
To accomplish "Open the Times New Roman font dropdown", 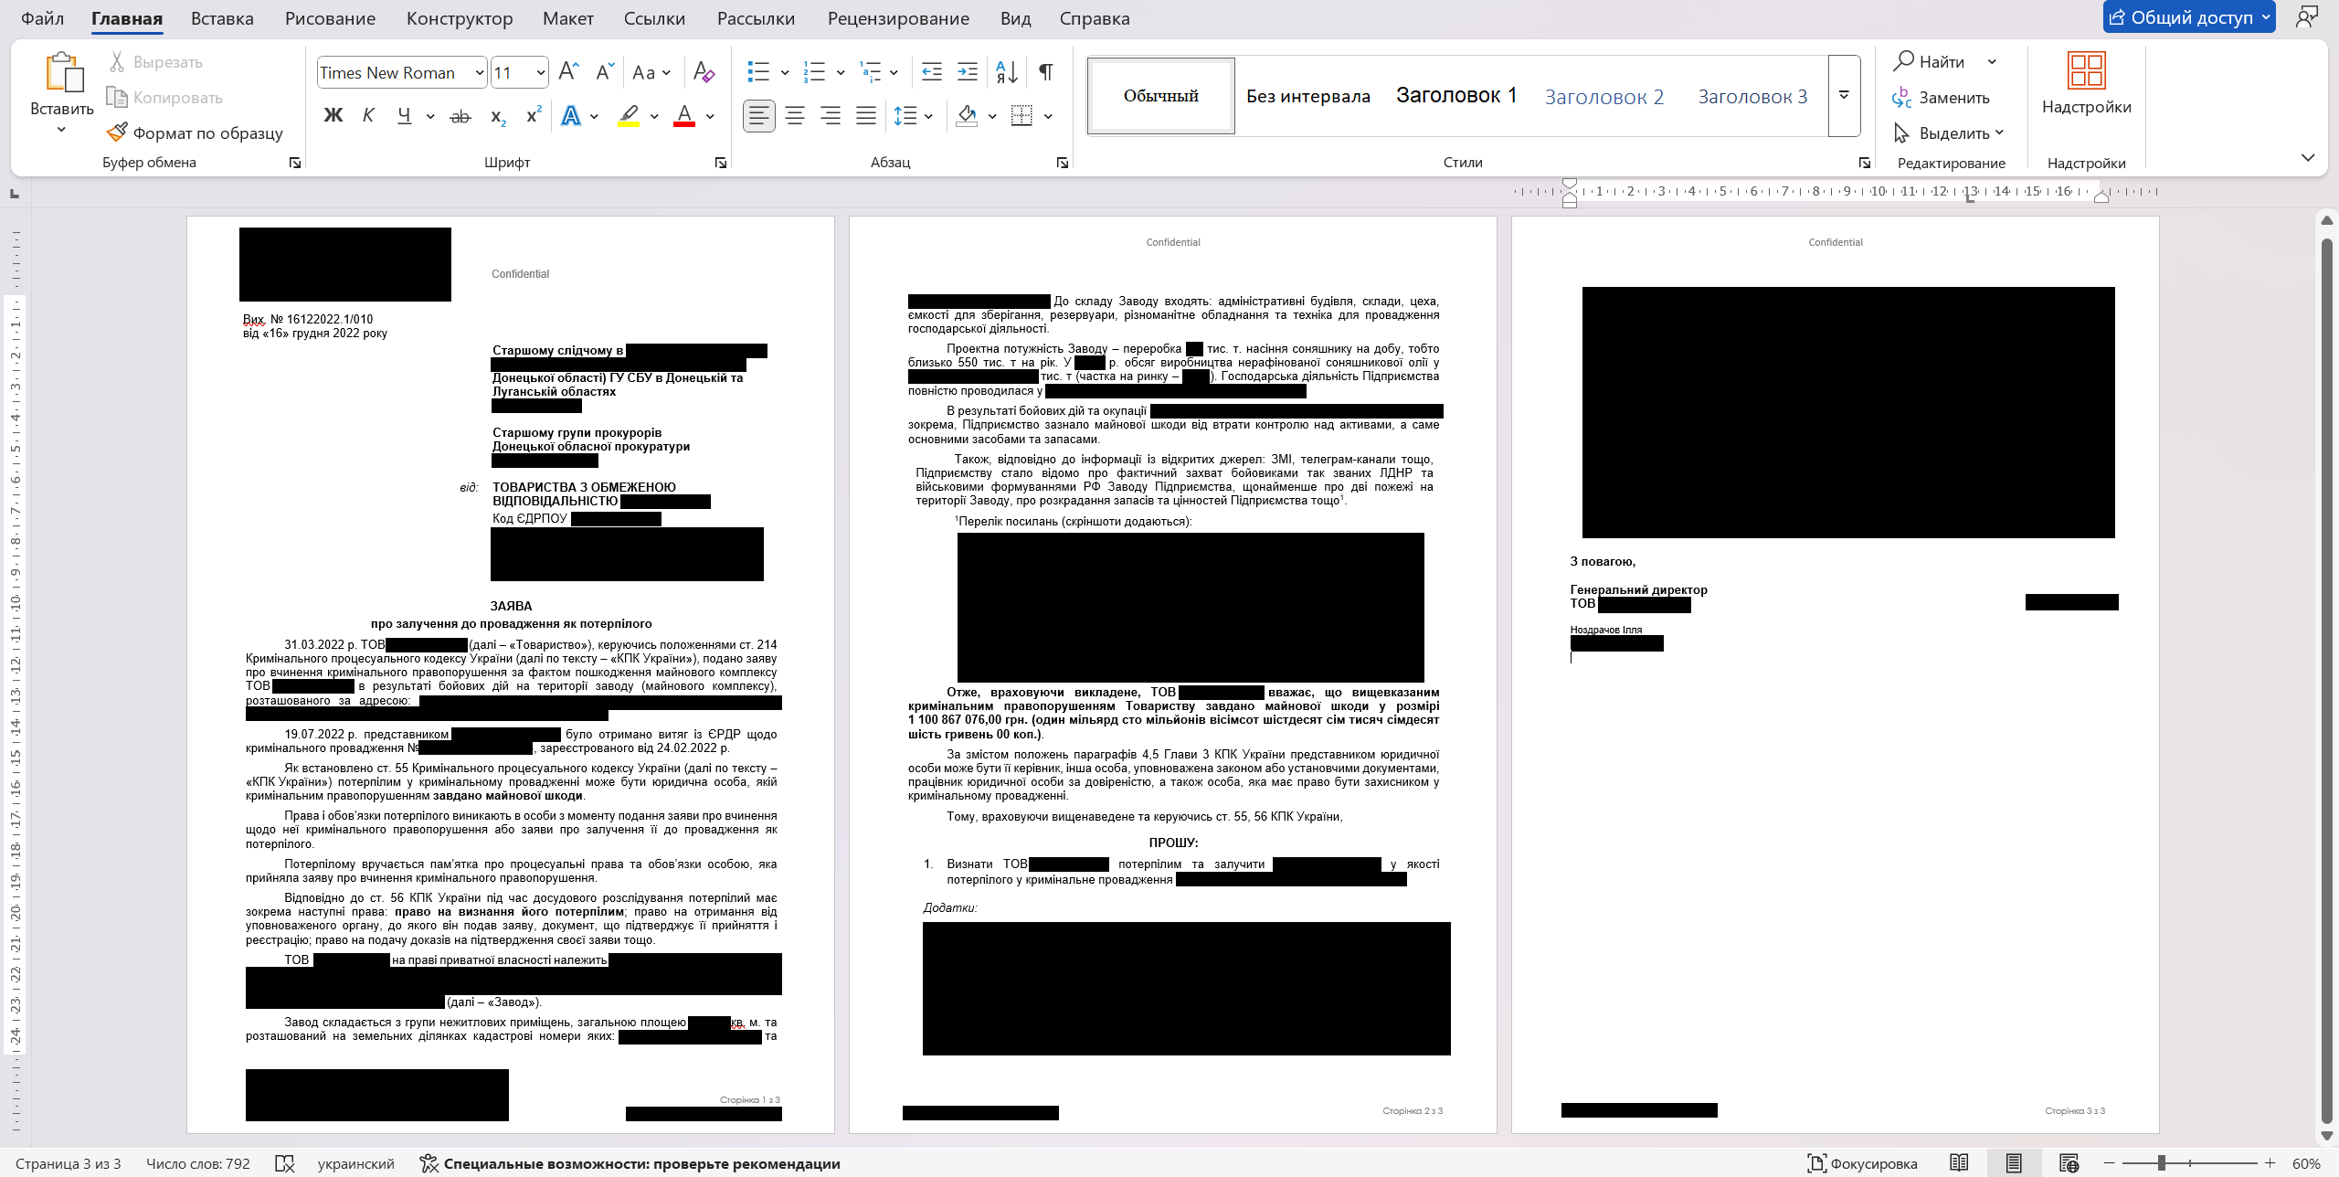I will click(479, 73).
